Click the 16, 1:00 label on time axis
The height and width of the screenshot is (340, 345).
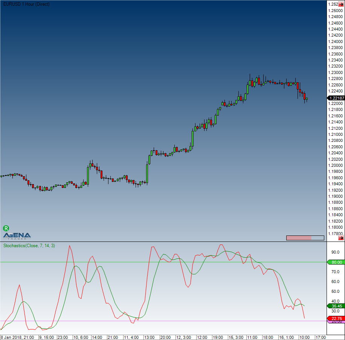pos(286,337)
